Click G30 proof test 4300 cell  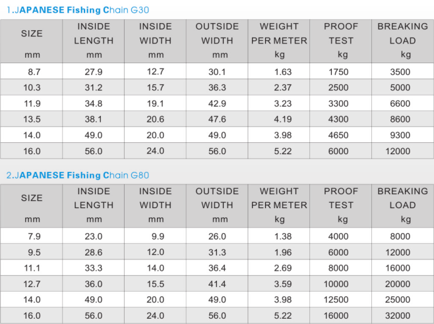coord(342,119)
